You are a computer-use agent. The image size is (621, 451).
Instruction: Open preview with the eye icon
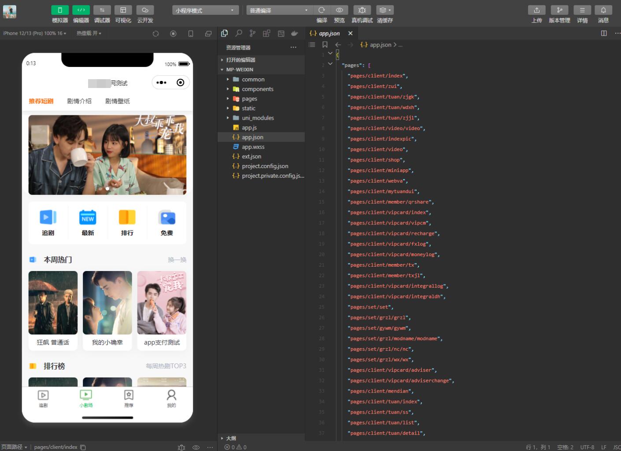[x=339, y=10]
